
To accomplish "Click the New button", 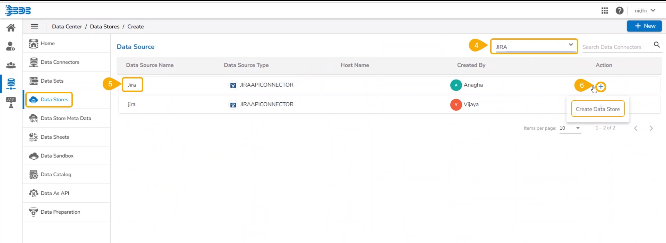I will pos(644,26).
